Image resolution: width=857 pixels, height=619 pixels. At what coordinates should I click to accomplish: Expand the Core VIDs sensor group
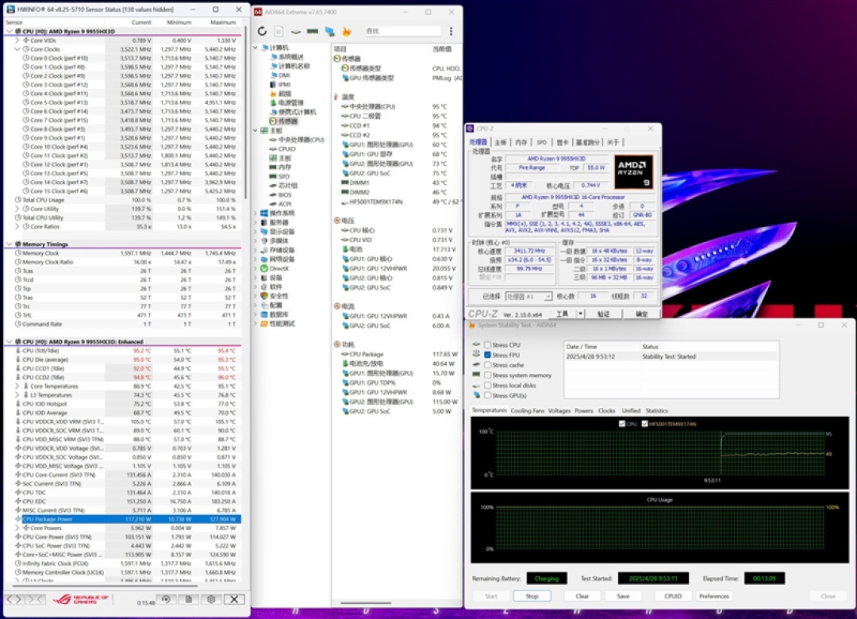(x=17, y=40)
